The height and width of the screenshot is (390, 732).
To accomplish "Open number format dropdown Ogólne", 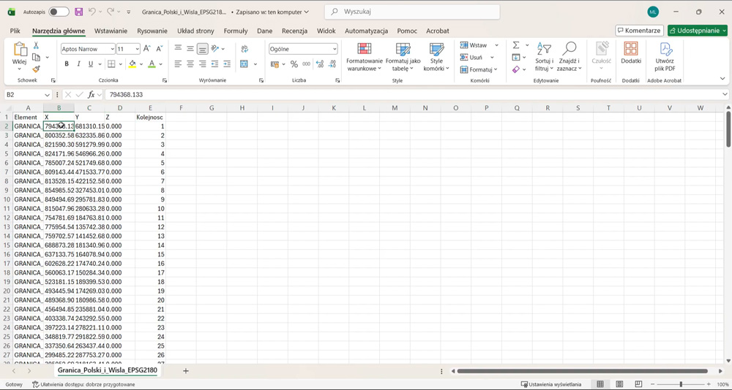I will [x=335, y=49].
